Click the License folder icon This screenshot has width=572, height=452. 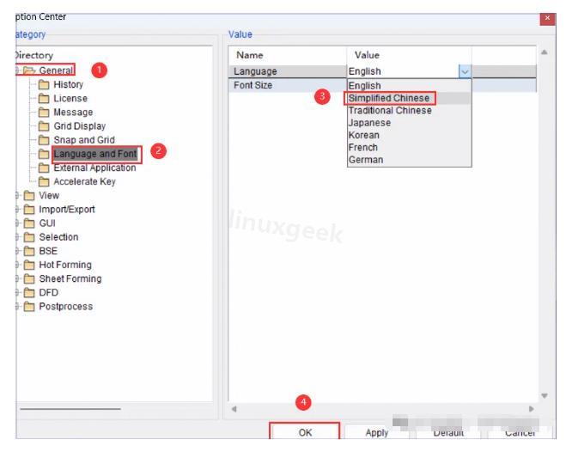(44, 99)
